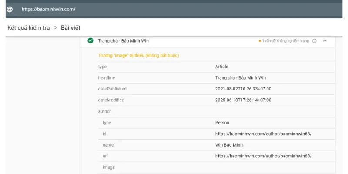Click the breadcrumb chevron separator arrow

55,28
